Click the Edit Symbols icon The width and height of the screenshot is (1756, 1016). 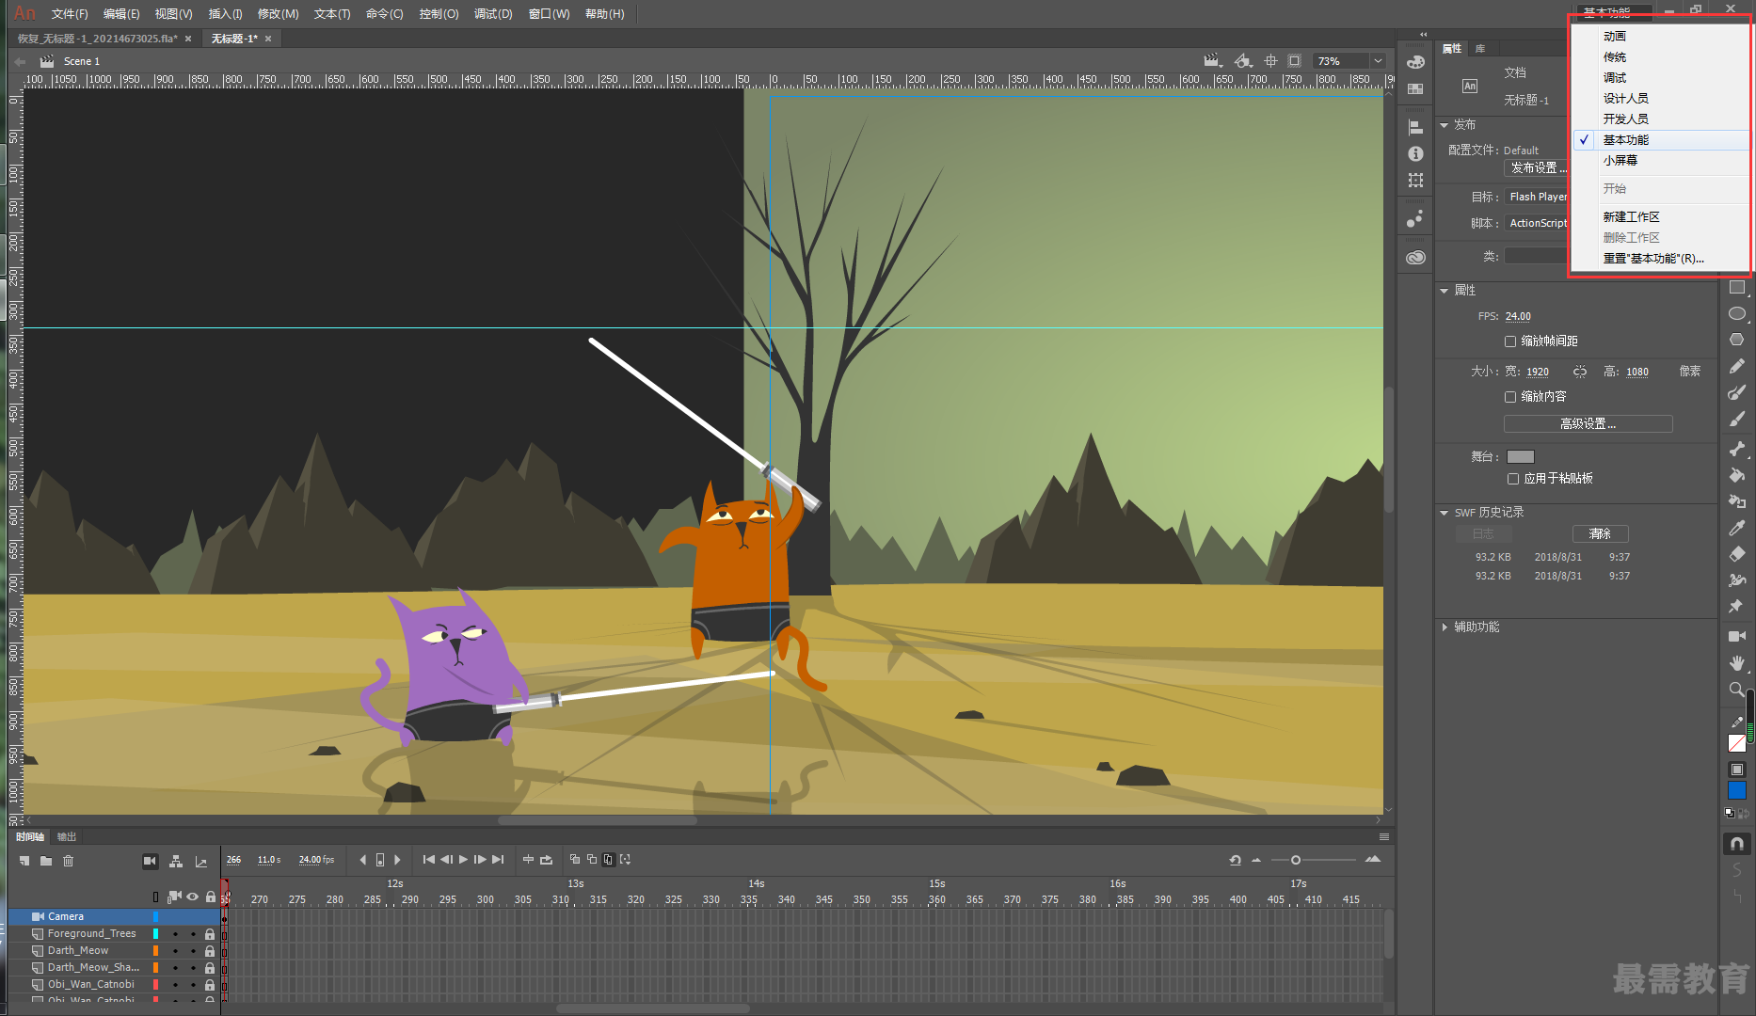coord(1243,60)
